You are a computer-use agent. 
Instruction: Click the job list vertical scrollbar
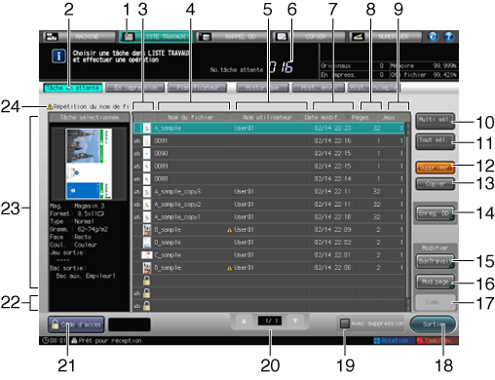[408, 216]
